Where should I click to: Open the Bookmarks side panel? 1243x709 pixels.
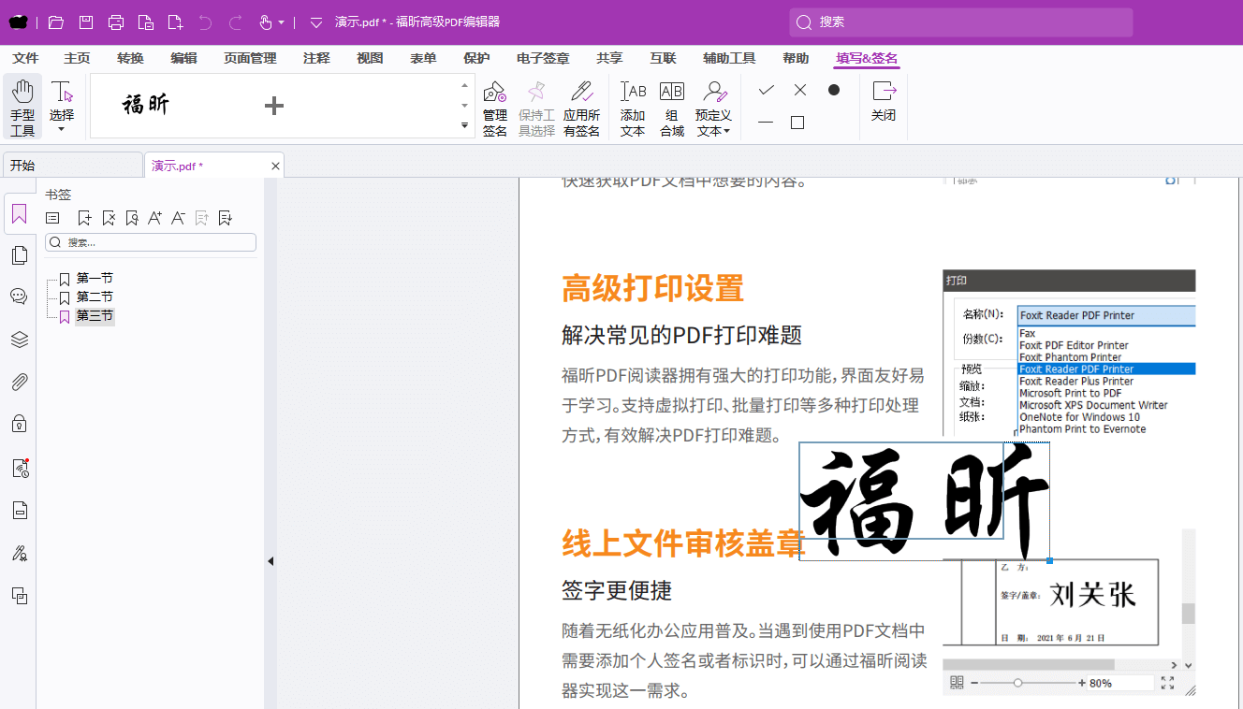pos(19,214)
